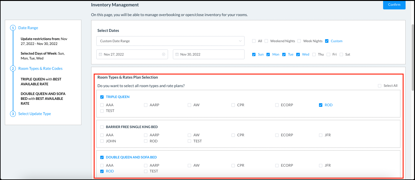
Task: Click the step 3 circle numbered three
Action: pos(12,114)
